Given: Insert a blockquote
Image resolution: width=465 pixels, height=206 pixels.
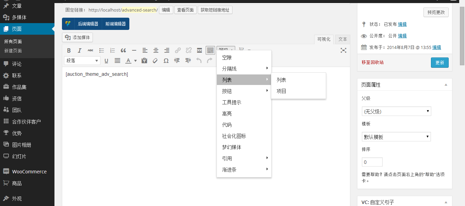Looking at the screenshot, I should 123,51.
